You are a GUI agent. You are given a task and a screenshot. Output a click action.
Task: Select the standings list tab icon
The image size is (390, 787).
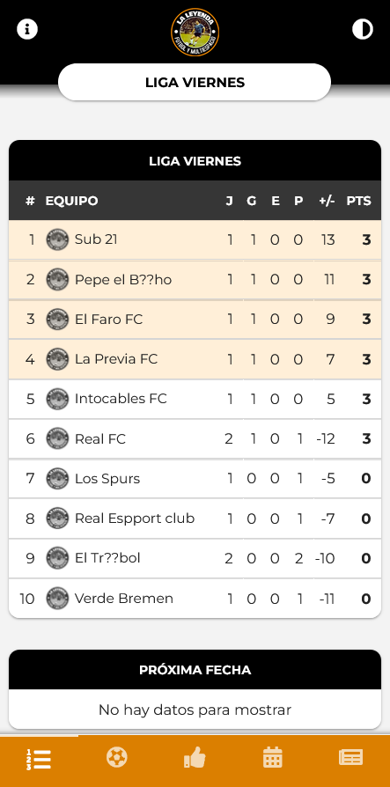point(39,759)
